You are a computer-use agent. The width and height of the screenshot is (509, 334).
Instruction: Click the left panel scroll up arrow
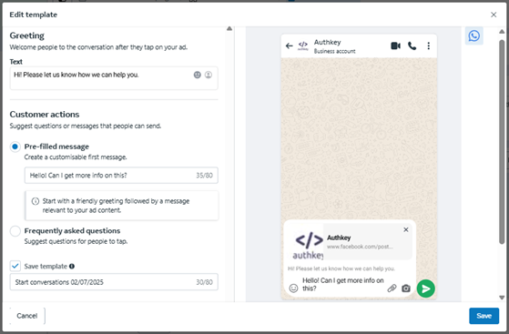[x=229, y=28]
